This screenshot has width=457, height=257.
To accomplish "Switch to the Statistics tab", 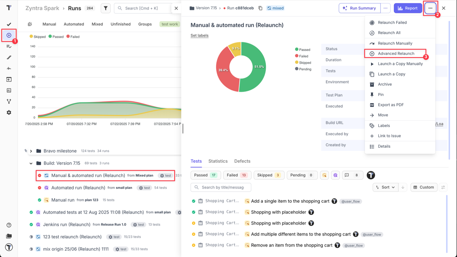I will click(x=218, y=161).
